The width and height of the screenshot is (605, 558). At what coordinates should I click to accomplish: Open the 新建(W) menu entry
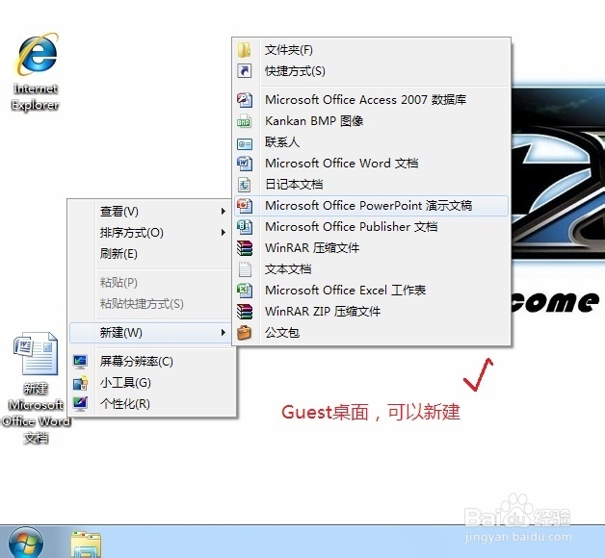[x=152, y=332]
